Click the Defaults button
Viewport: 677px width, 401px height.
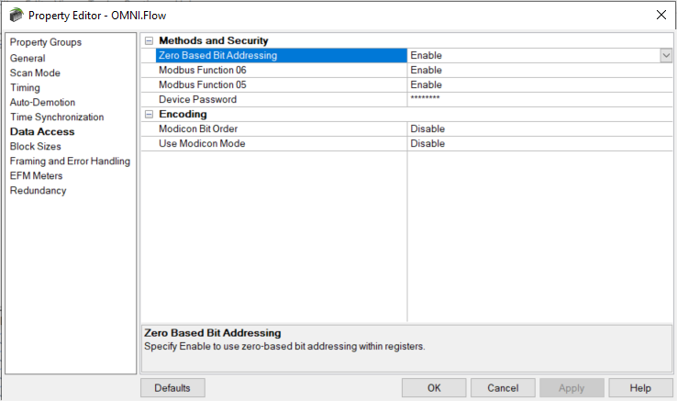point(172,388)
